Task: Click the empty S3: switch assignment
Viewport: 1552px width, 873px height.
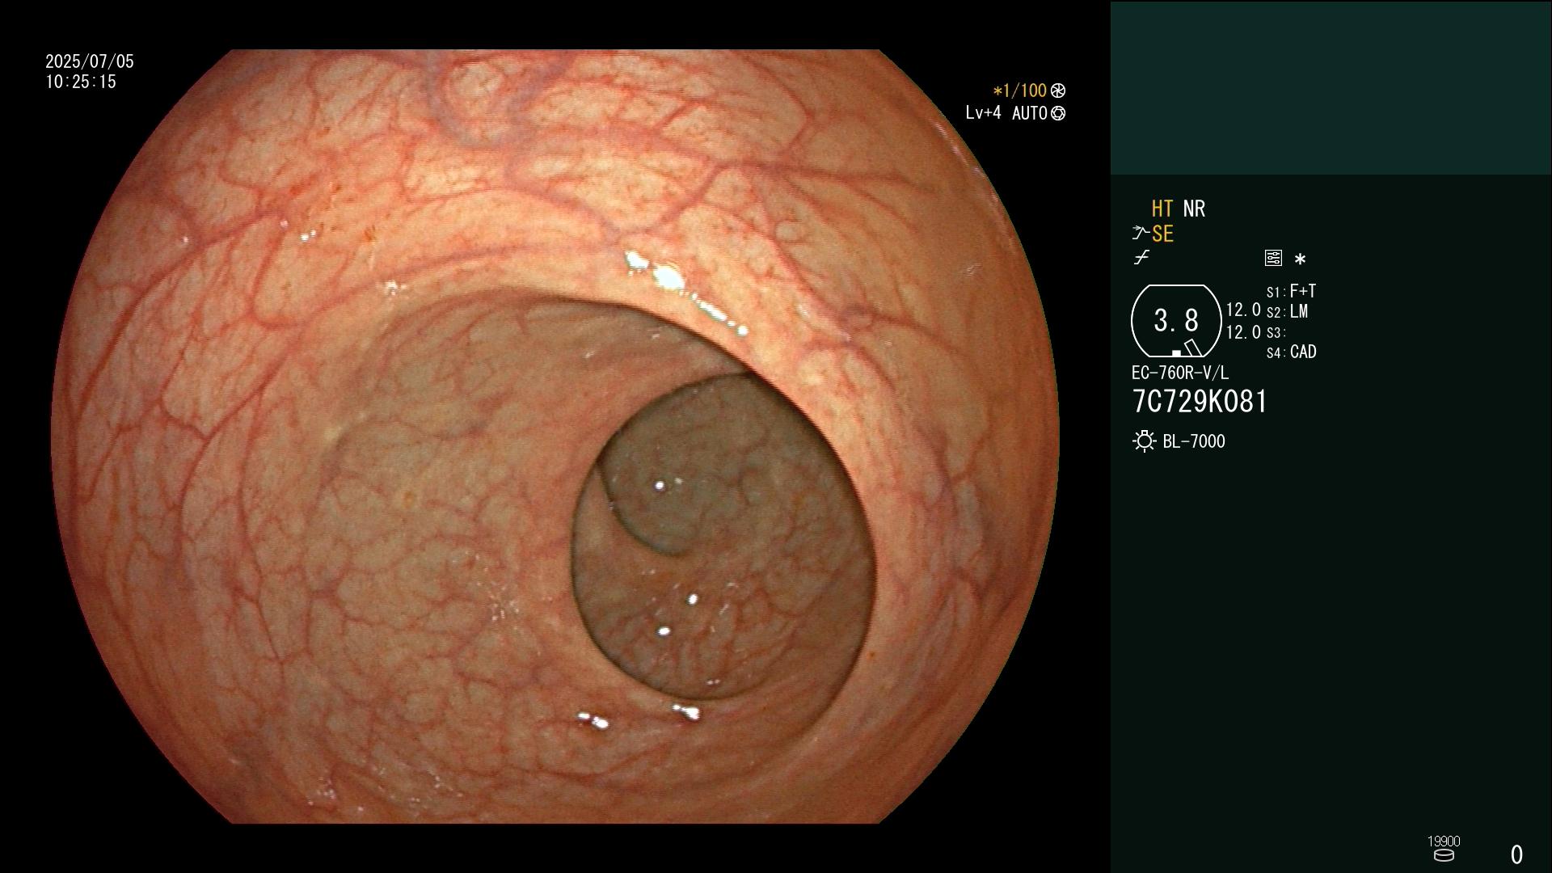Action: 1276,332
